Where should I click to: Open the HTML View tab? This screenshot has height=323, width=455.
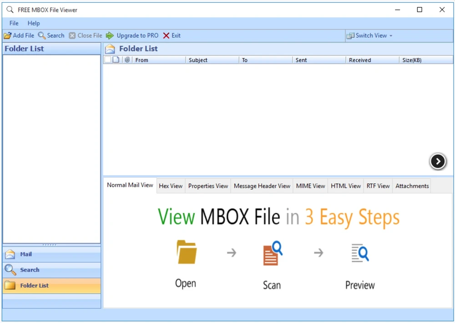(x=346, y=186)
